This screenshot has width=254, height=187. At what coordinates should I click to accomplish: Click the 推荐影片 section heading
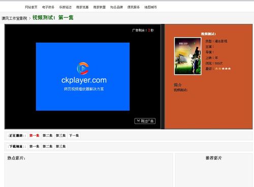coord(214,158)
